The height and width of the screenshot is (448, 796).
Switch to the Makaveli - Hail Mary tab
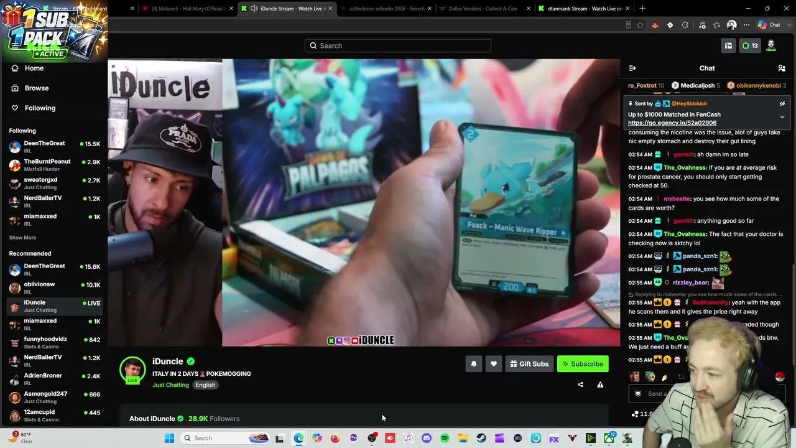pos(187,9)
